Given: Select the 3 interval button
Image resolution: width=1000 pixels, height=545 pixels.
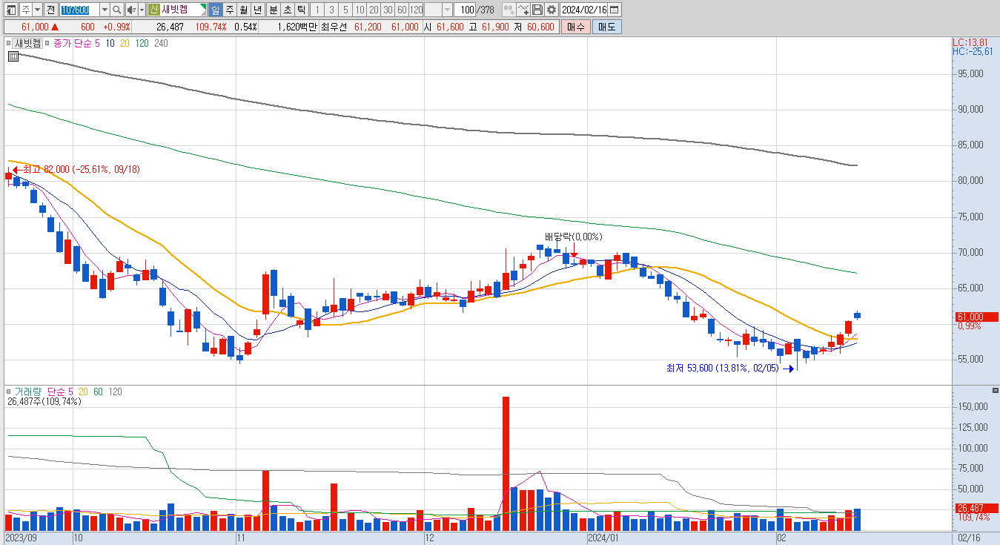Looking at the screenshot, I should (331, 10).
